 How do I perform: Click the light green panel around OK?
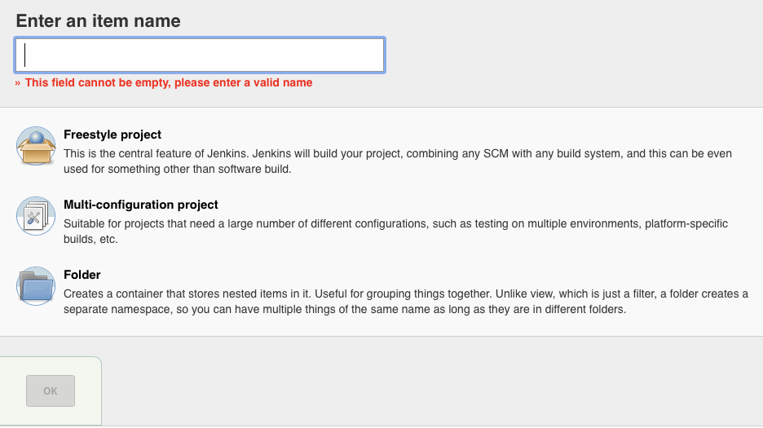coord(51,391)
